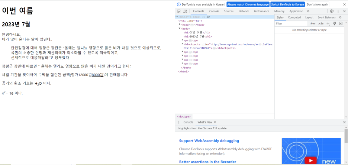The width and height of the screenshot is (348, 165).
Task: Activate the inspect element picker icon
Action: (x=179, y=11)
